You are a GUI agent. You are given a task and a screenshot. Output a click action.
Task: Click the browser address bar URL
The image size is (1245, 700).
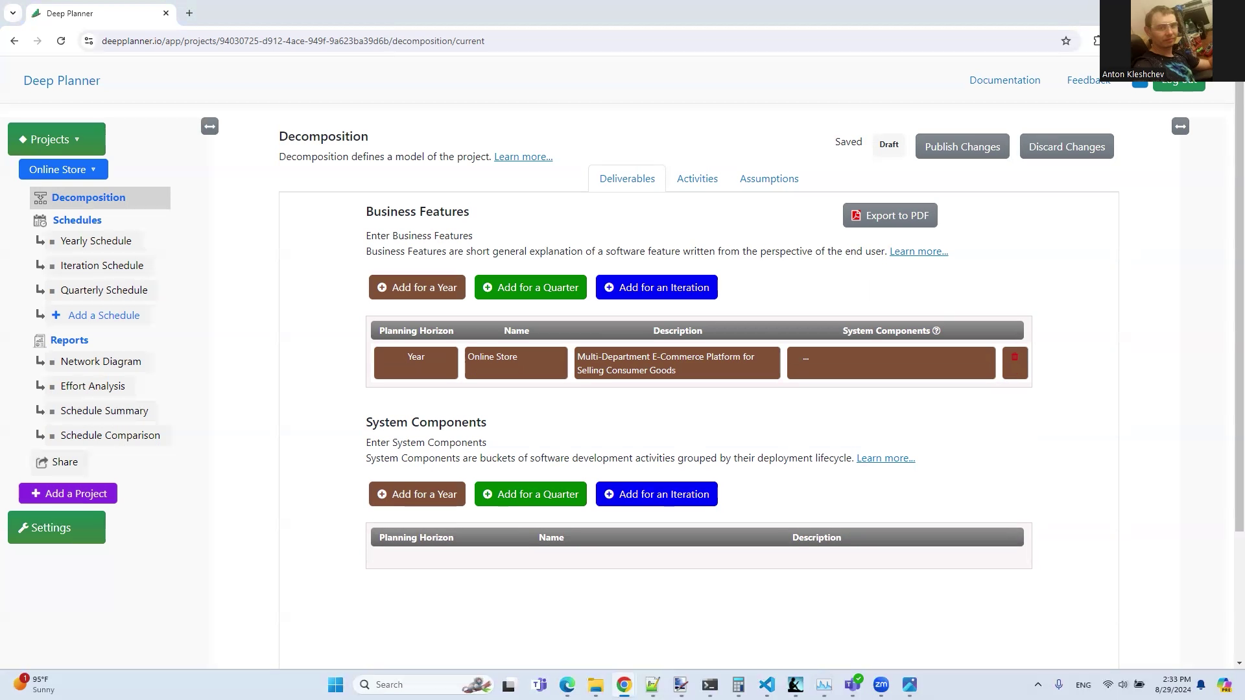pyautogui.click(x=293, y=41)
